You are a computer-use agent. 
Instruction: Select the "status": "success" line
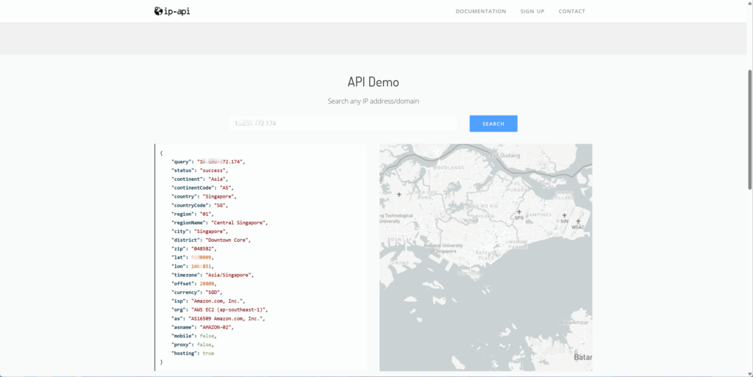[x=199, y=170]
